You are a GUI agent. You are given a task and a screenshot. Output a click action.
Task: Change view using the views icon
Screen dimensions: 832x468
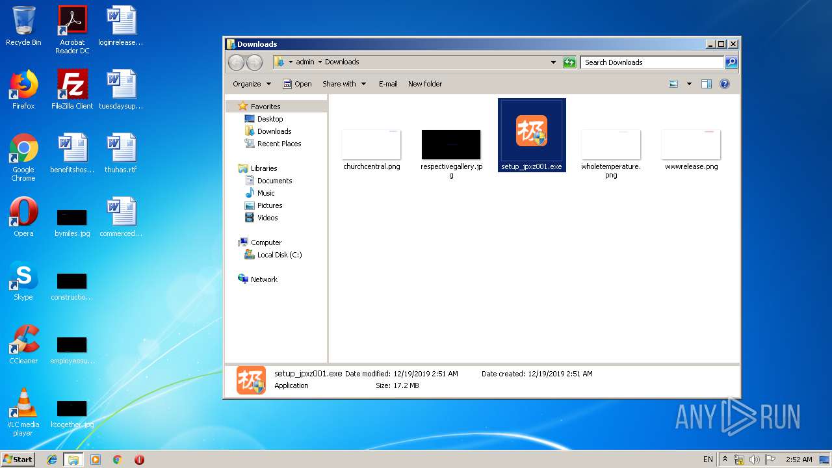(x=673, y=84)
